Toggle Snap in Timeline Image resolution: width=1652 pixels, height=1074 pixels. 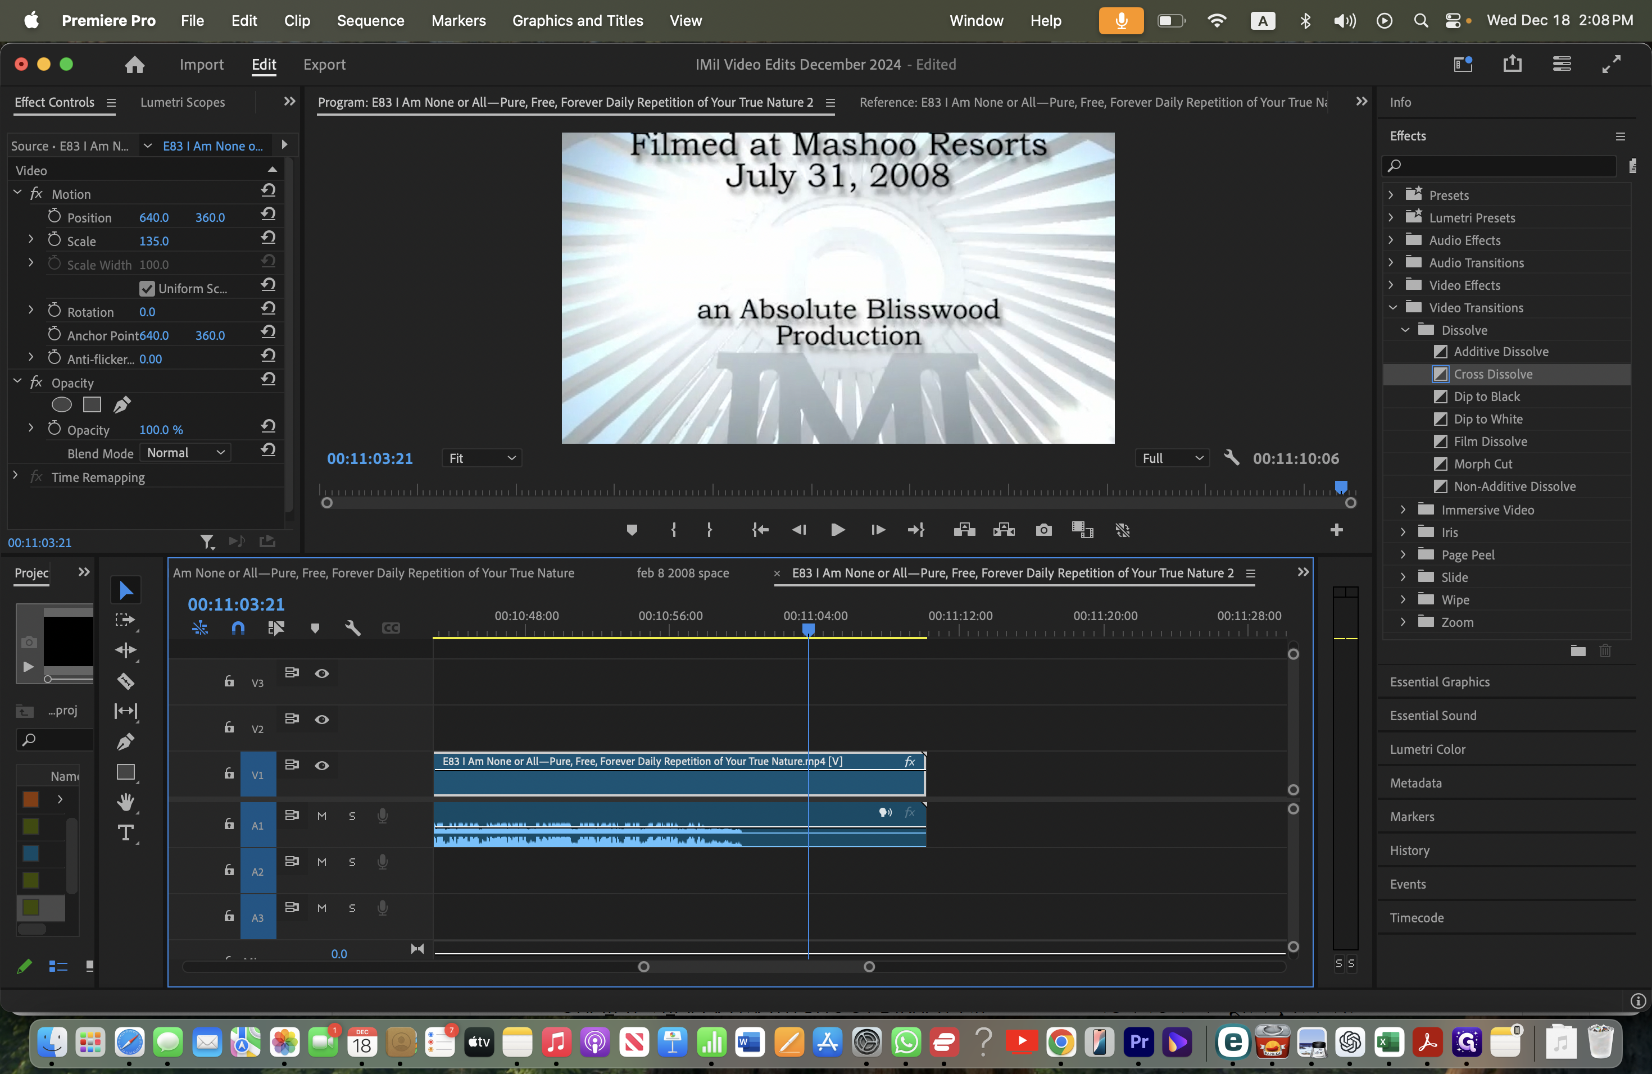(238, 628)
